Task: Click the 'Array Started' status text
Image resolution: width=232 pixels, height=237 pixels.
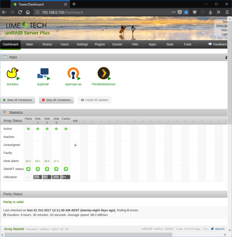Action: click(14, 229)
